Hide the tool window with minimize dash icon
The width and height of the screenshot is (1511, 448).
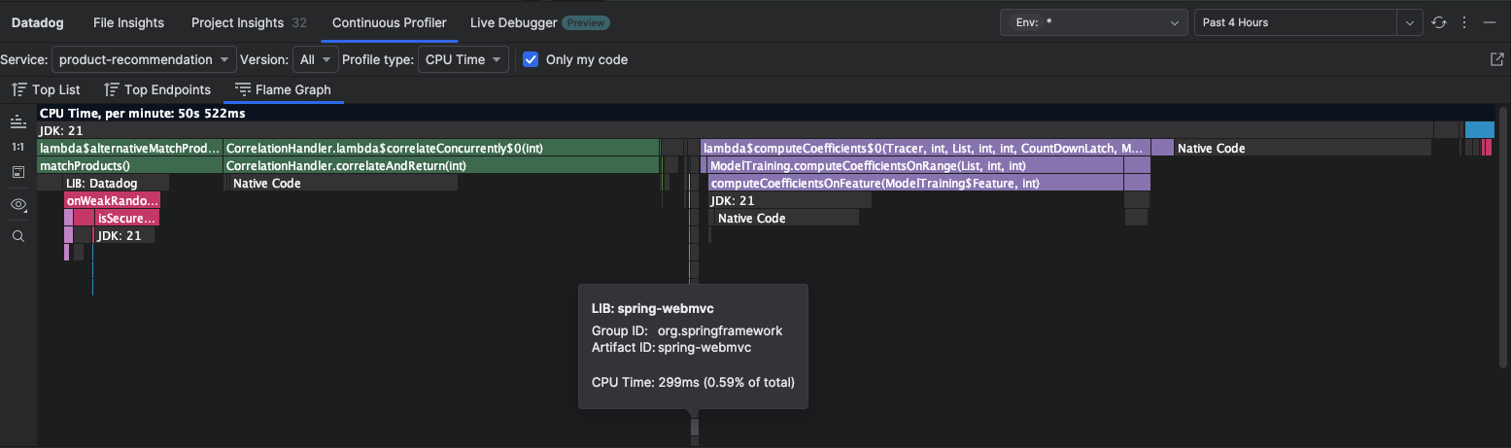point(1489,22)
